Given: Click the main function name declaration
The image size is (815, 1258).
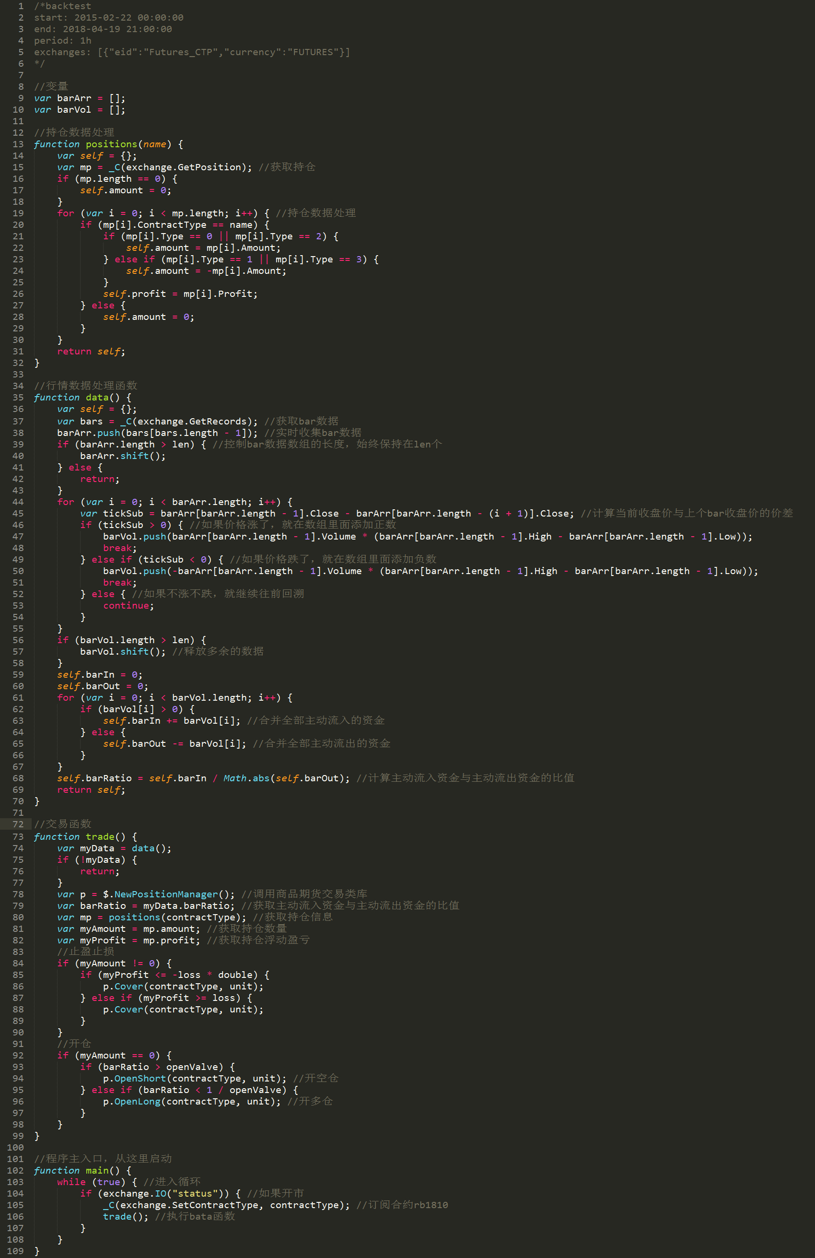Looking at the screenshot, I should pyautogui.click(x=97, y=1170).
